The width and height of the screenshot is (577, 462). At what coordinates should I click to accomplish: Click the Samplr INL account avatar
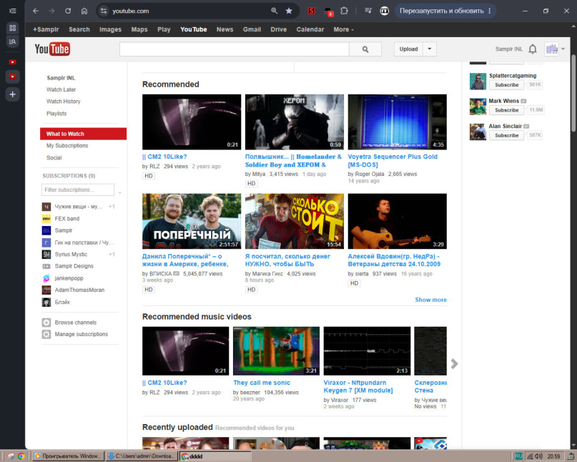tap(551, 49)
